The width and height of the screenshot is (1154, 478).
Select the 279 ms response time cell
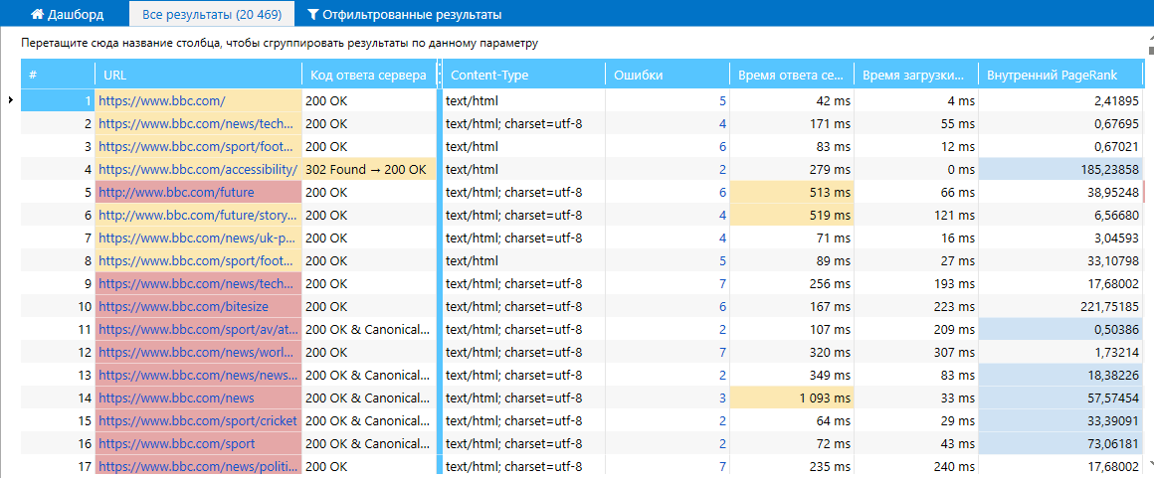point(792,169)
